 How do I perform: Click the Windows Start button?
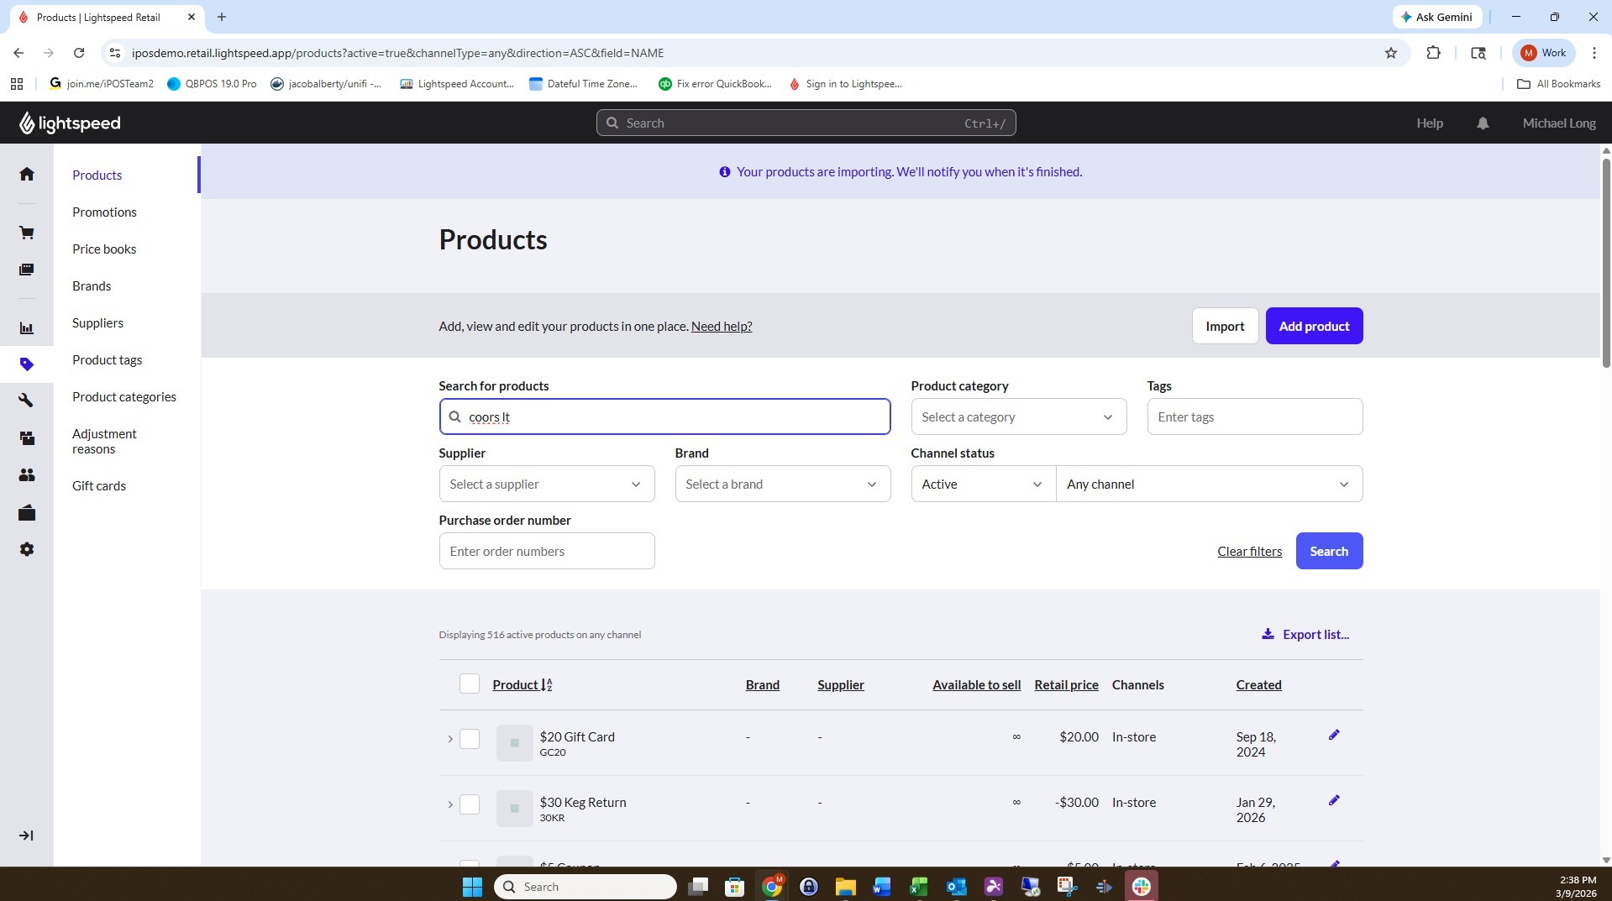472,887
